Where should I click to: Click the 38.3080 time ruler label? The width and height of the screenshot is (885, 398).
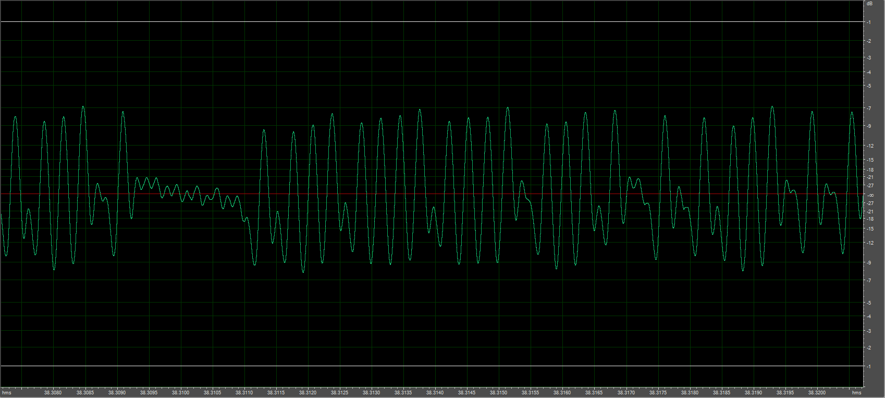coord(53,393)
